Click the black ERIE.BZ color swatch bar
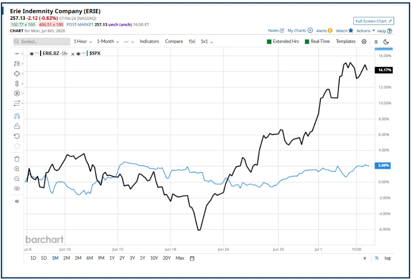 [40, 53]
